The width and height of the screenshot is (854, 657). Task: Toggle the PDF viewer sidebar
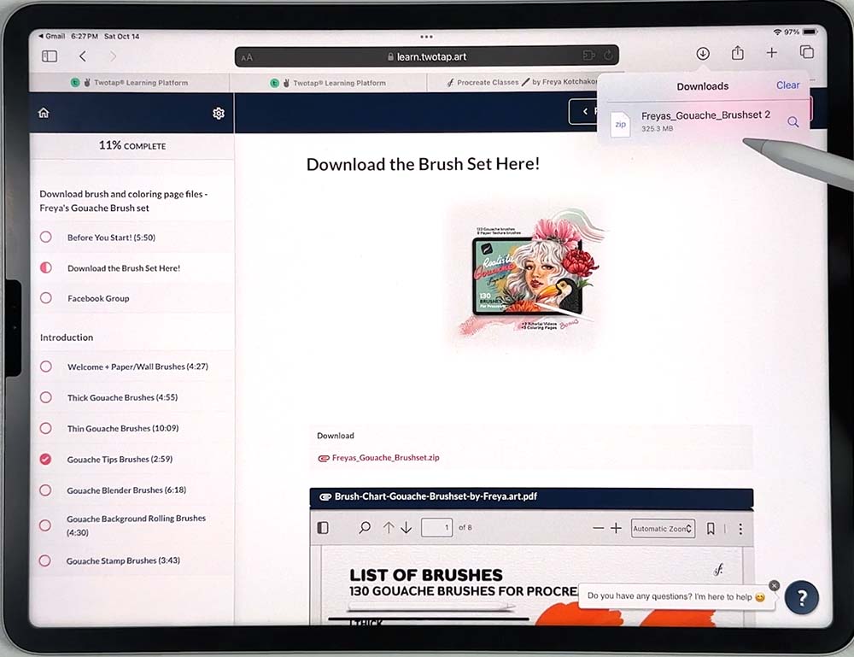click(x=323, y=528)
